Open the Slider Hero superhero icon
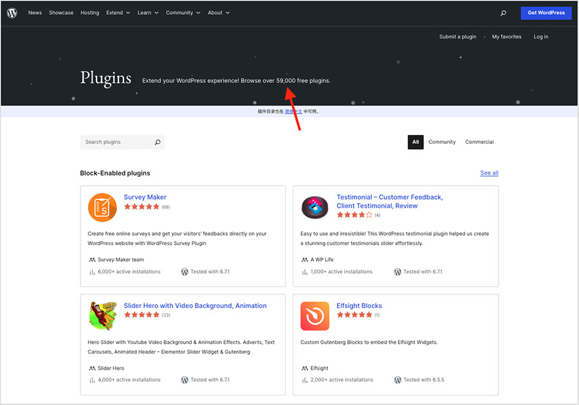 pos(102,316)
